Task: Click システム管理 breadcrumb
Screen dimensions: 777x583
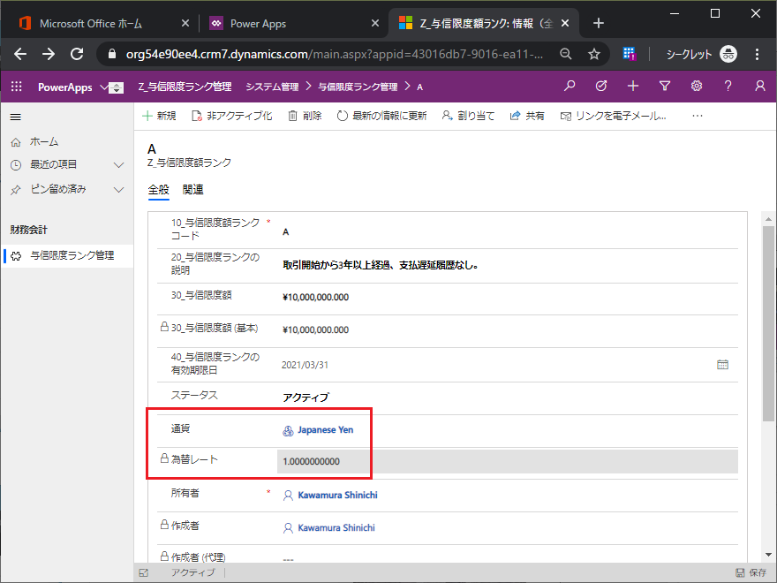Action: tap(272, 87)
